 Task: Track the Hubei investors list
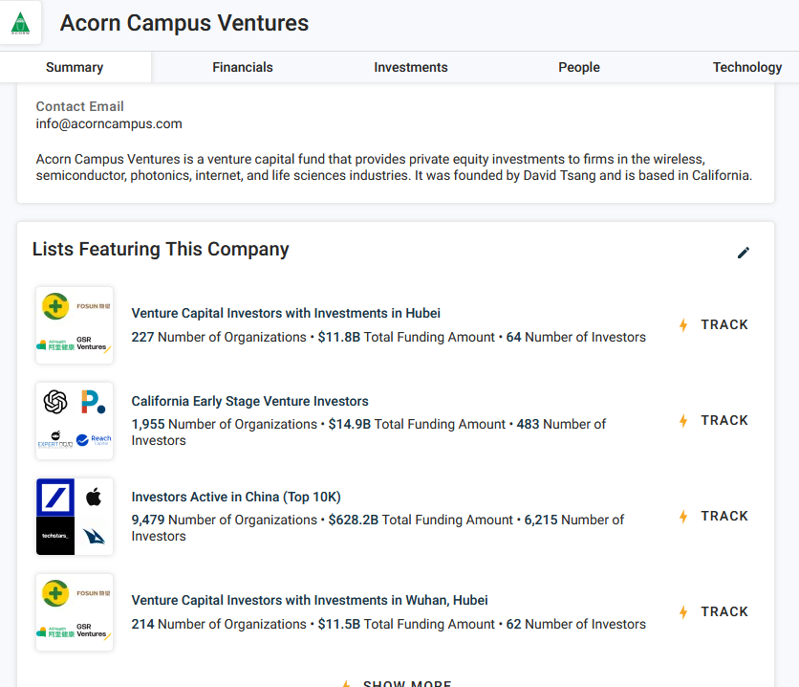[x=714, y=325]
